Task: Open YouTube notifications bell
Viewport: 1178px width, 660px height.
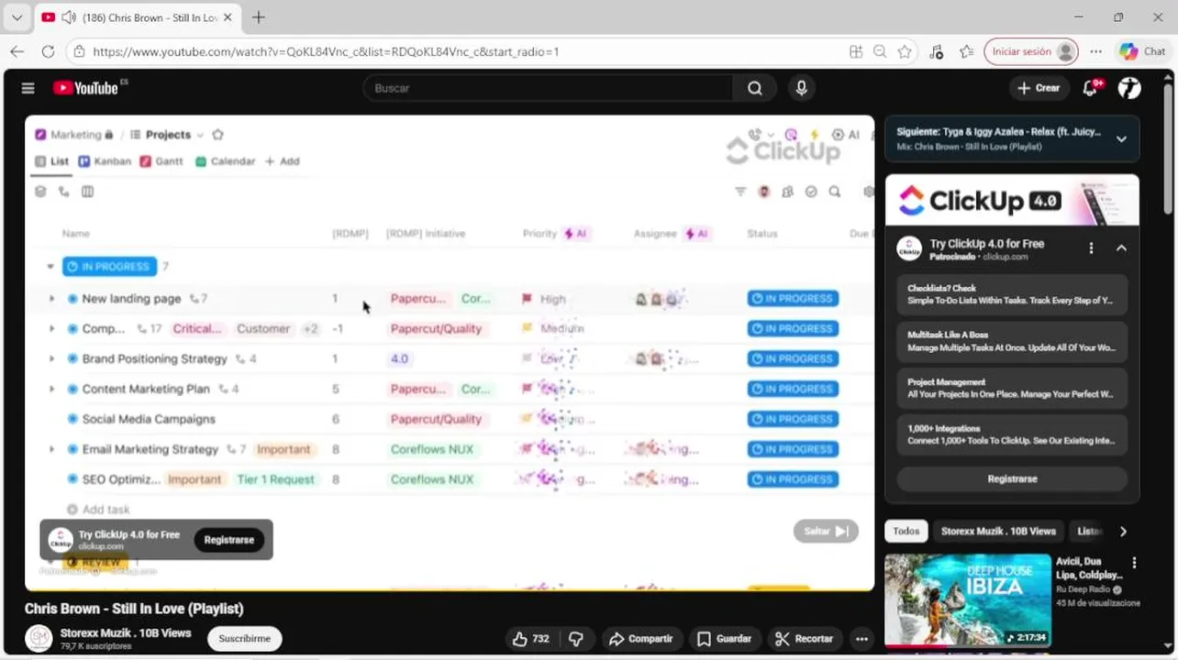Action: (x=1090, y=88)
